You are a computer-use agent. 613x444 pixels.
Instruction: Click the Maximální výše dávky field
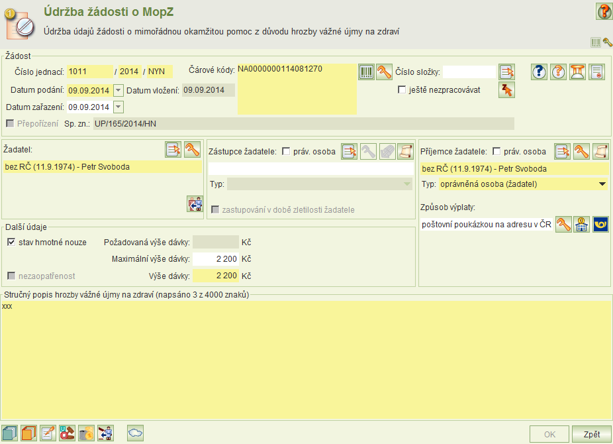pyautogui.click(x=215, y=259)
